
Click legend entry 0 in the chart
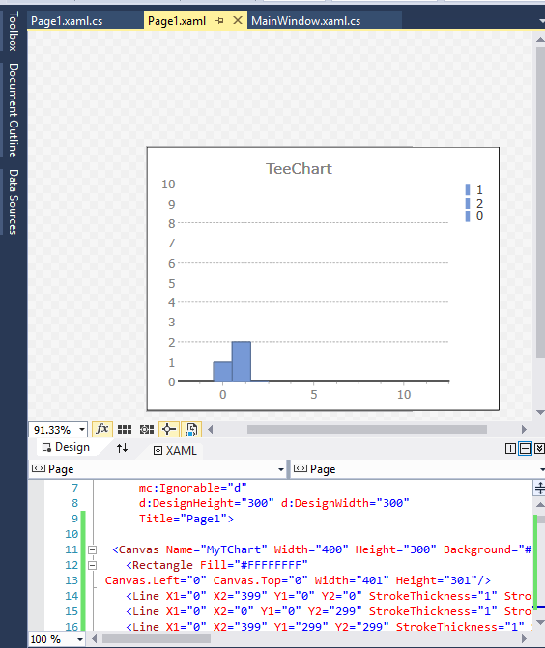tap(473, 216)
